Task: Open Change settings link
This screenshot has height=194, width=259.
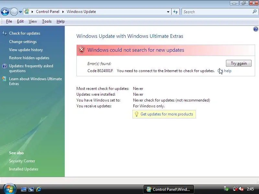Action: pos(23,42)
